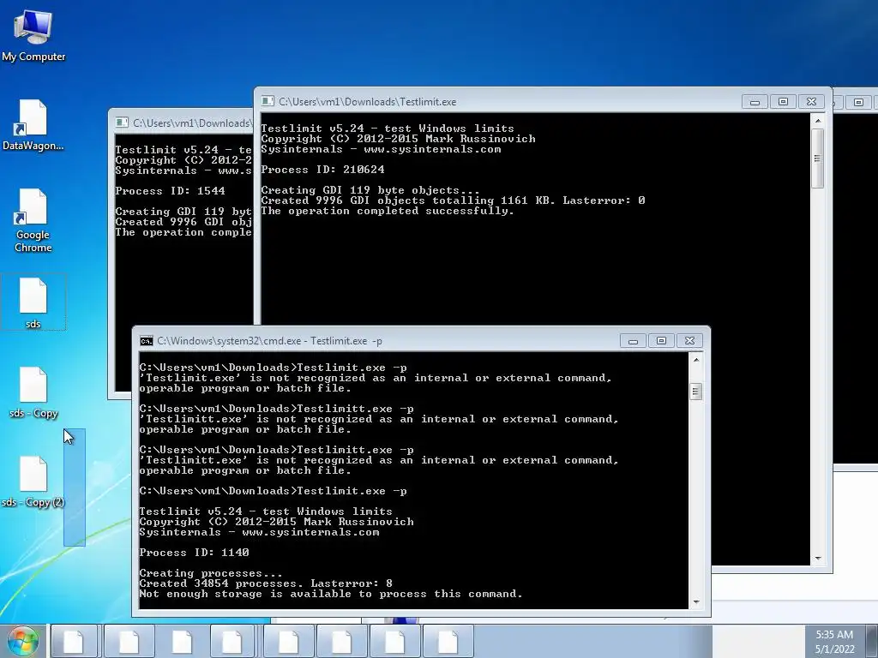Click 'Process ID: 1544' in back-left window
Image resolution: width=878 pixels, height=658 pixels.
[x=171, y=191]
